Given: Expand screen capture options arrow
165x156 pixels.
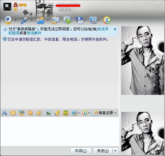Looking at the screenshot, I should pyautogui.click(x=79, y=113).
